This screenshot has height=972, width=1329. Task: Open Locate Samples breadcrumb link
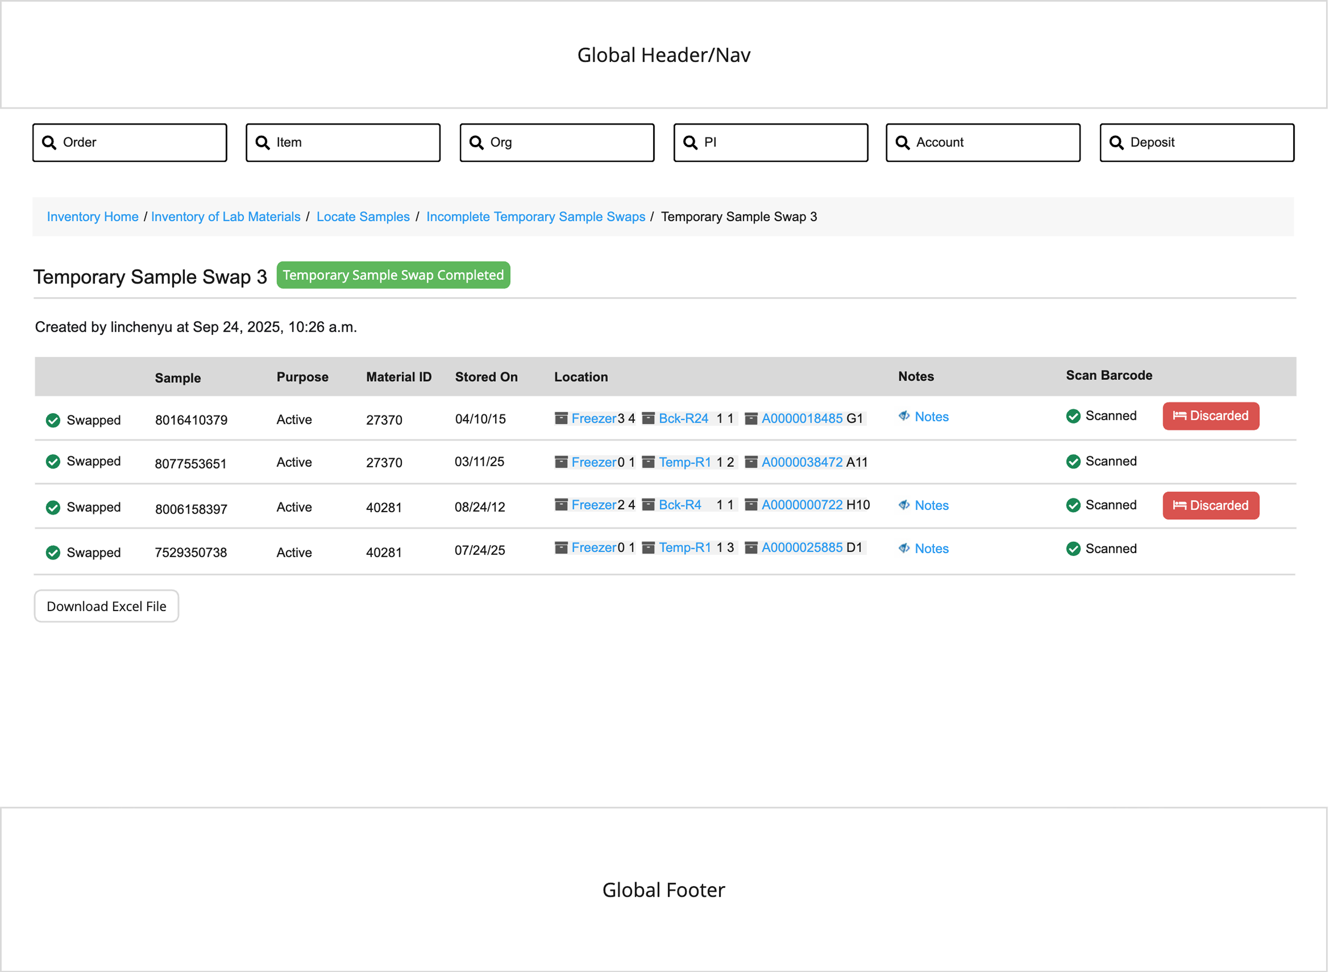(363, 216)
